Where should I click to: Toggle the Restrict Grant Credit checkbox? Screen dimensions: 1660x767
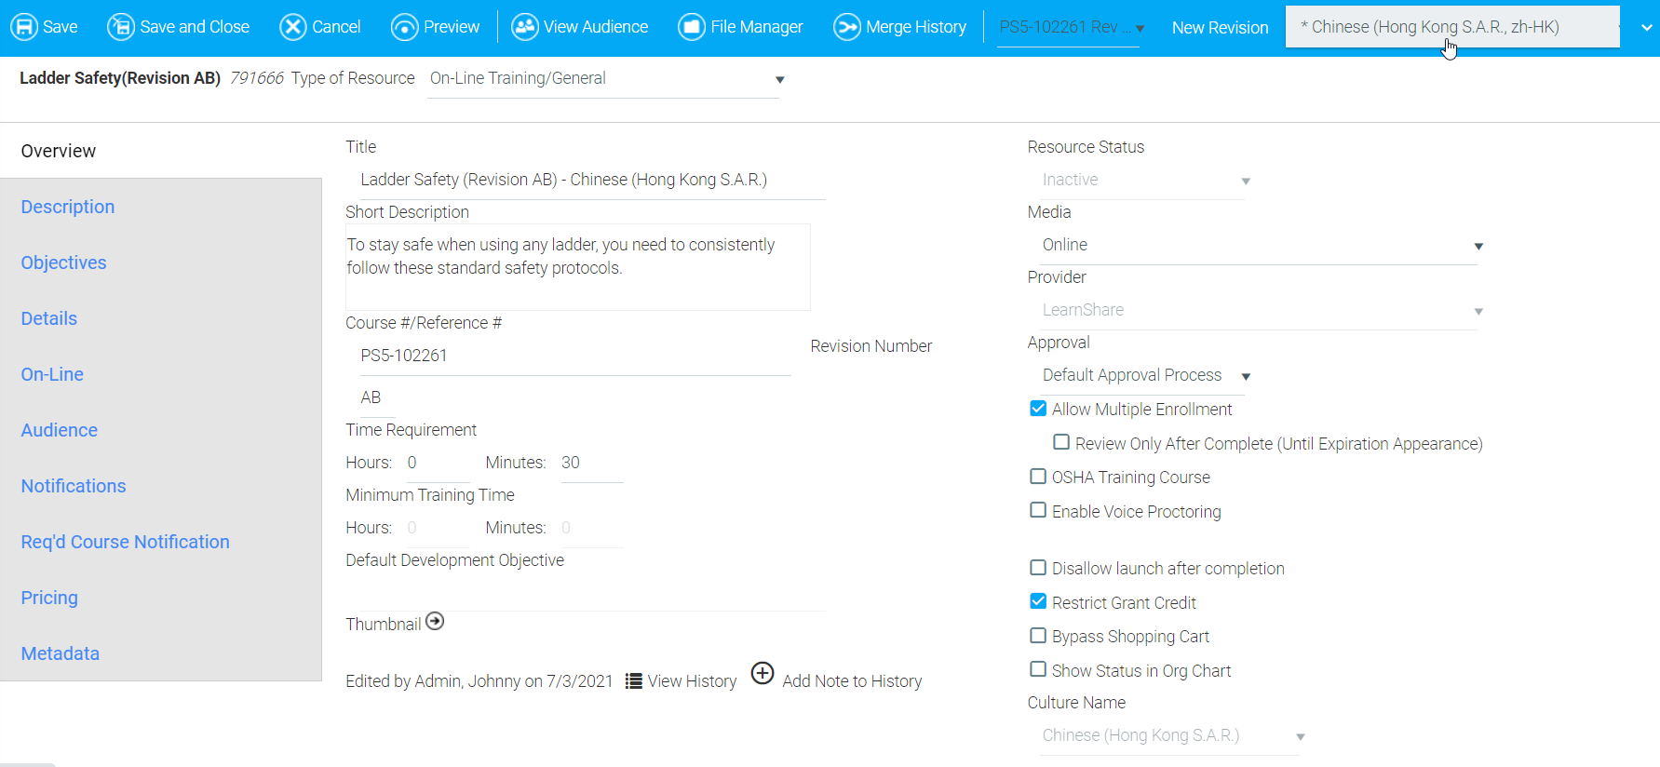pyautogui.click(x=1038, y=602)
